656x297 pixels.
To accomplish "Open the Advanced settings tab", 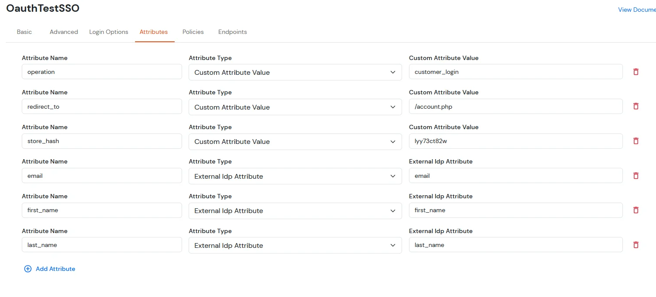I will [x=64, y=32].
